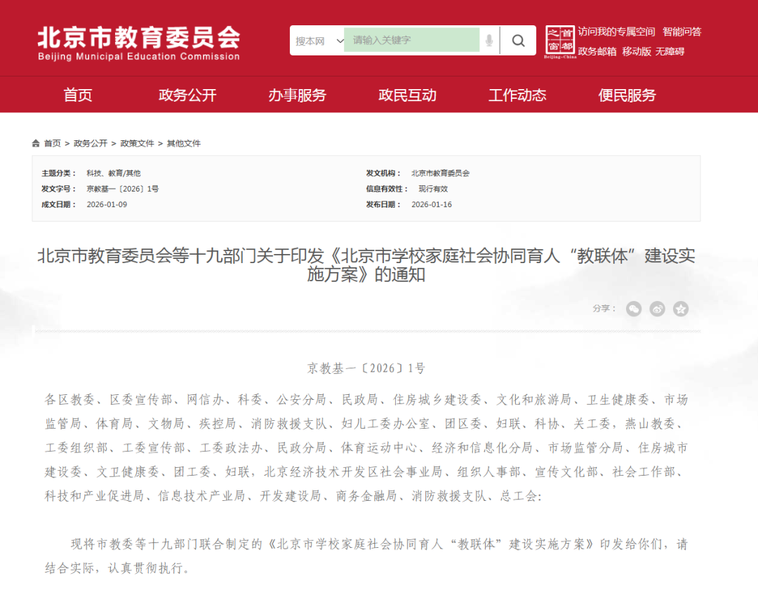Switch to 无障碍 accessibility mode
Image resolution: width=758 pixels, height=590 pixels.
click(x=670, y=51)
